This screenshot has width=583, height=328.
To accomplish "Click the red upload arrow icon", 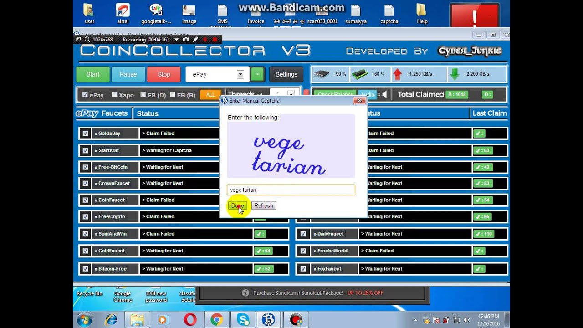I will [398, 74].
